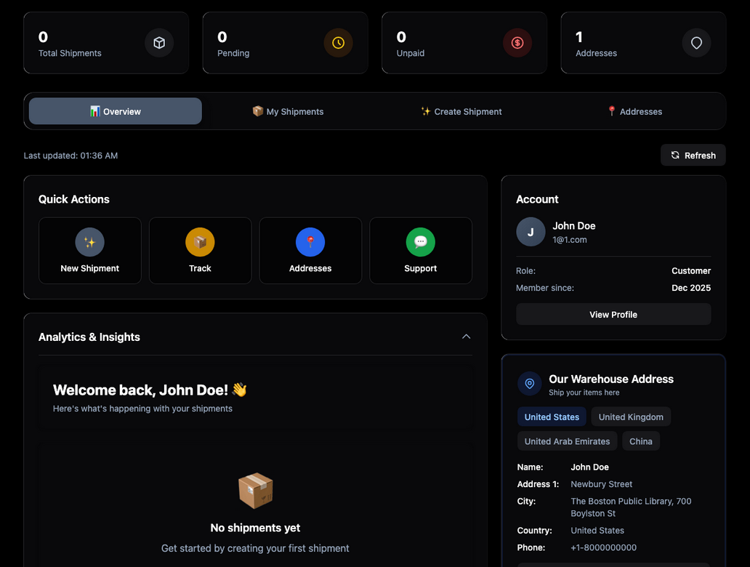Select the United Arab Emirates warehouse
The image size is (750, 567).
pyautogui.click(x=568, y=441)
